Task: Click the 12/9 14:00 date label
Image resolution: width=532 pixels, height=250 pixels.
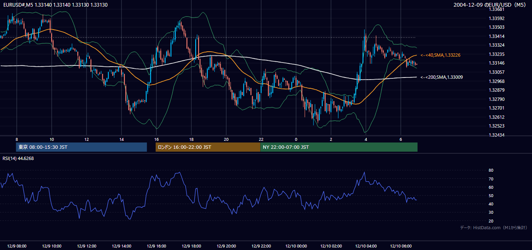Action: (122, 246)
